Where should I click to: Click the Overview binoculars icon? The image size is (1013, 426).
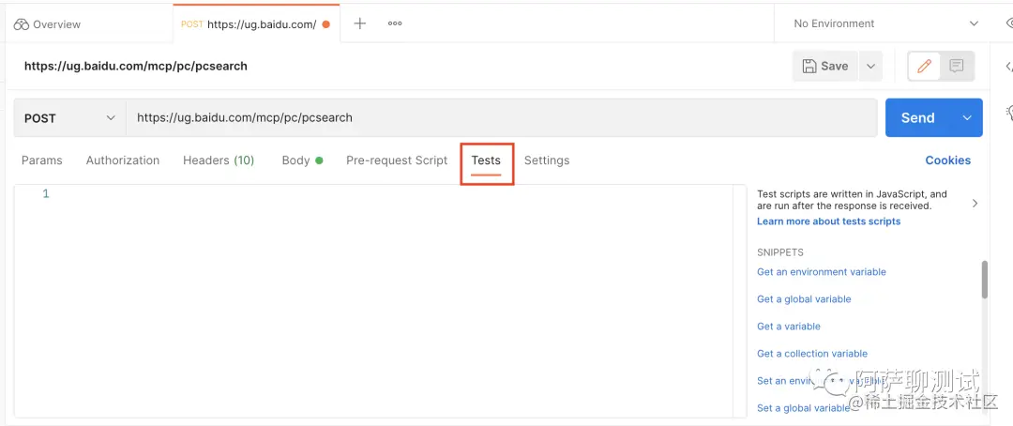(x=22, y=24)
